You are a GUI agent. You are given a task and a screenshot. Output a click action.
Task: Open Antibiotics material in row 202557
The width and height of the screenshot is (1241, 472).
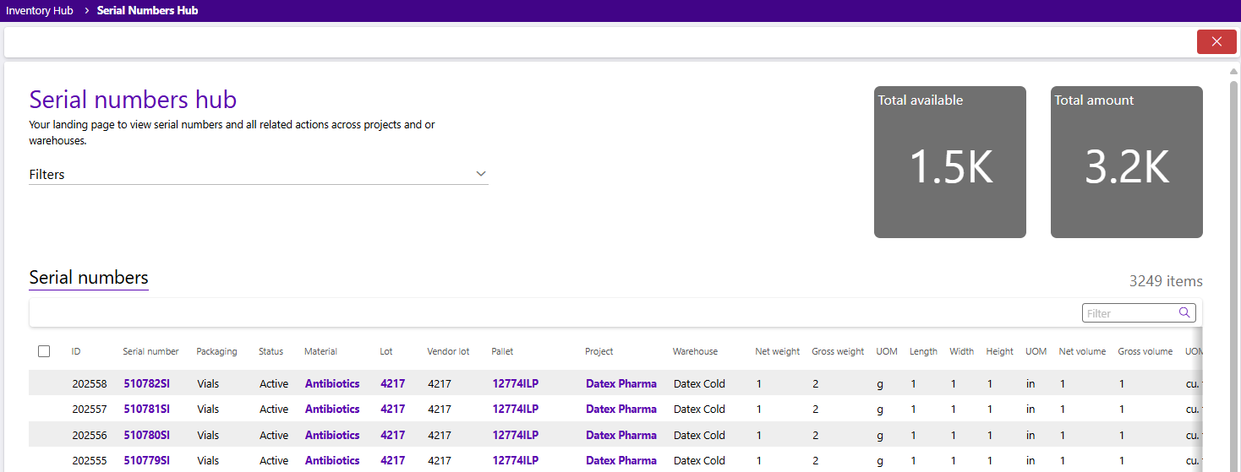point(332,409)
